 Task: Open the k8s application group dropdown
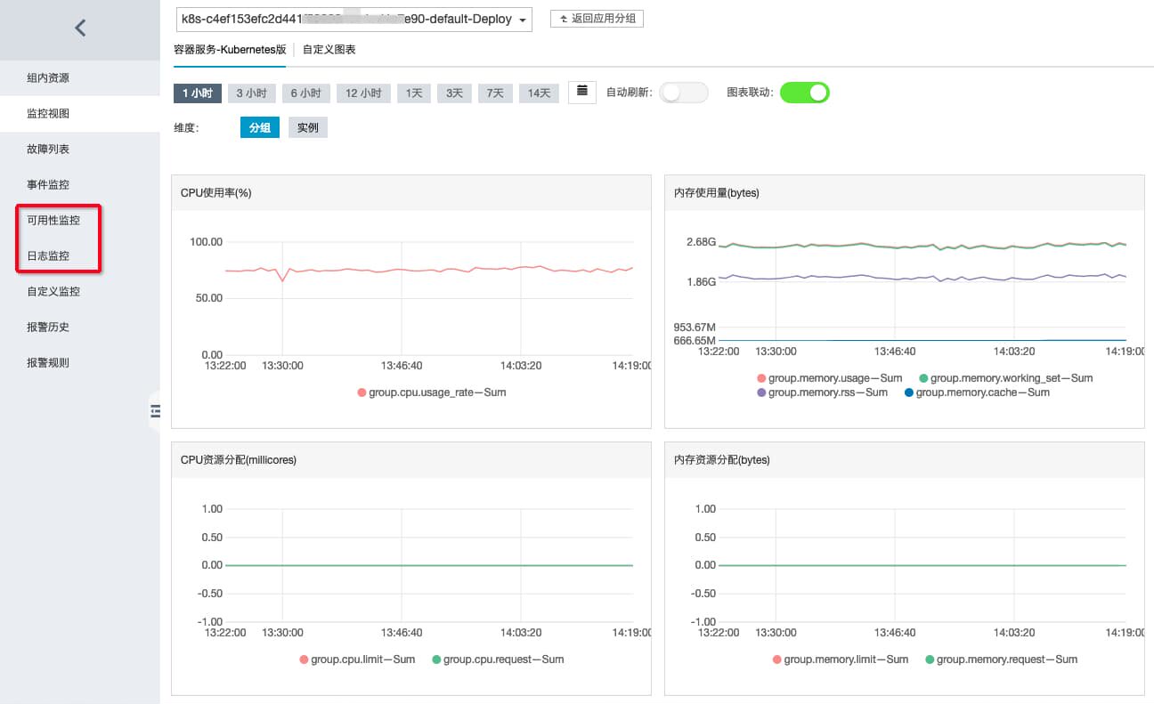(x=354, y=19)
